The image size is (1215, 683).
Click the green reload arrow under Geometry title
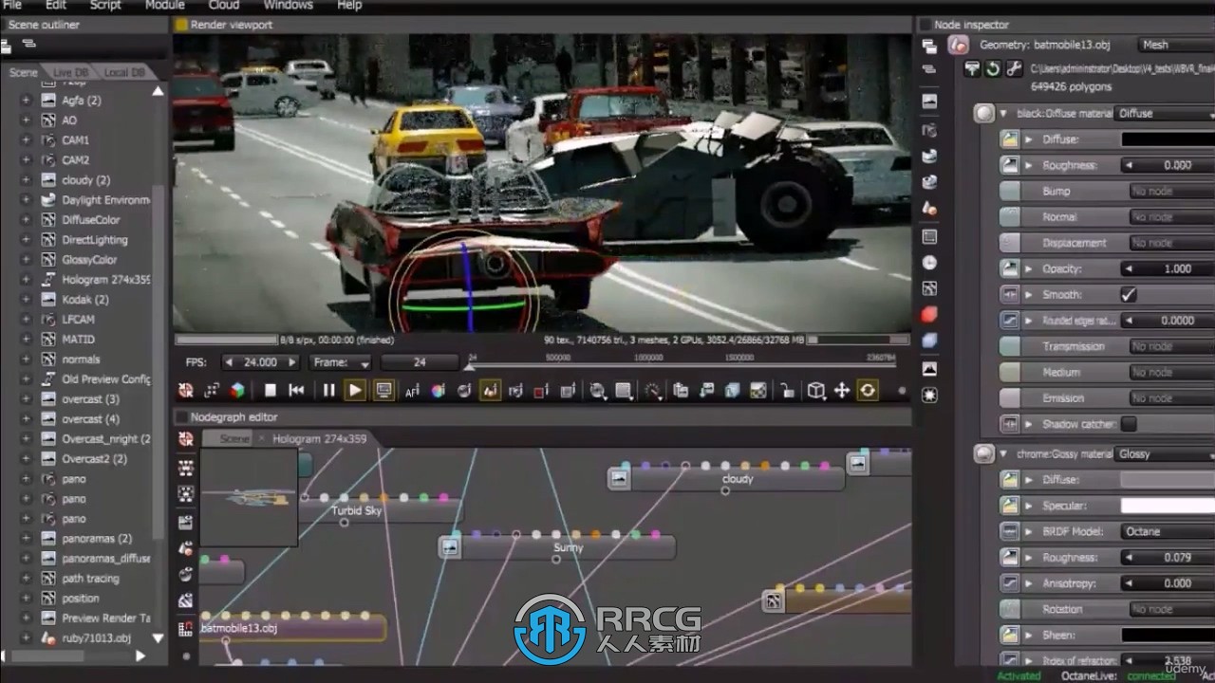tap(993, 68)
